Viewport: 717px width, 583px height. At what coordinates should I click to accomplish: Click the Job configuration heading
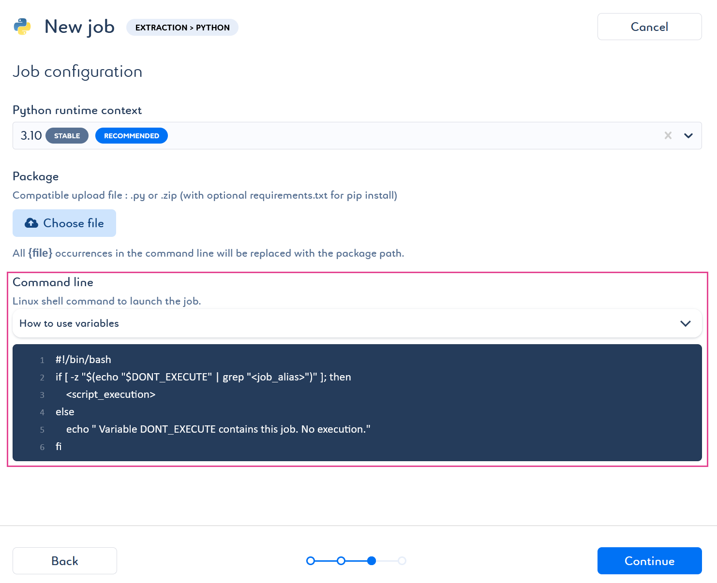pyautogui.click(x=77, y=72)
